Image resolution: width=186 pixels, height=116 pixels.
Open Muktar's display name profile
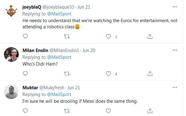30,88
